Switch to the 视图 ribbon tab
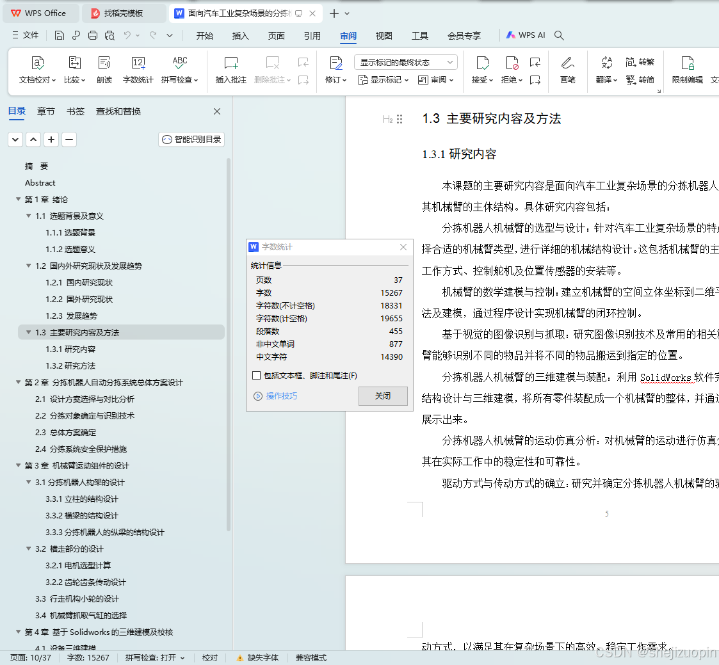This screenshot has height=665, width=719. (x=384, y=36)
